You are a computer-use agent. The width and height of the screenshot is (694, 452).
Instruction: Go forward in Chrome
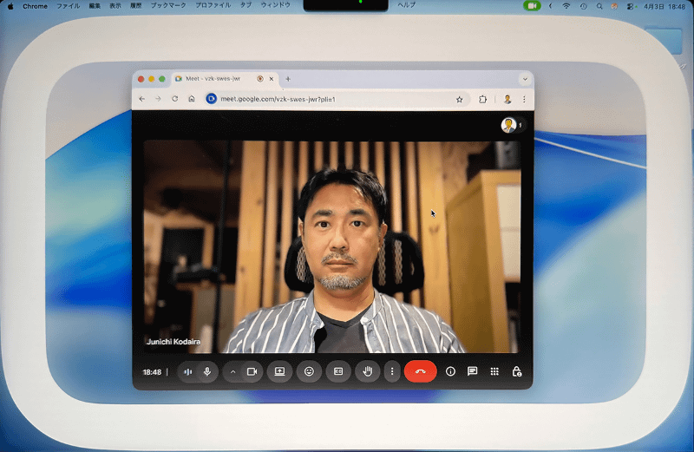tap(158, 99)
